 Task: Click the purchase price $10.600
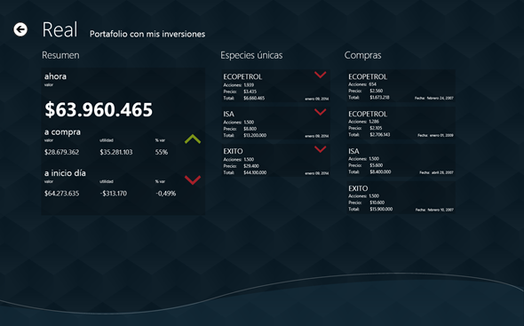click(377, 203)
